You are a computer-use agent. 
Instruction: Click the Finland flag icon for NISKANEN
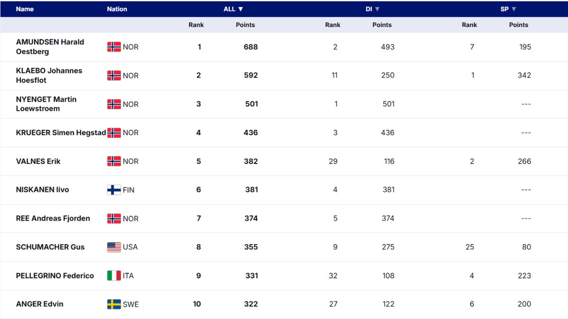click(114, 190)
